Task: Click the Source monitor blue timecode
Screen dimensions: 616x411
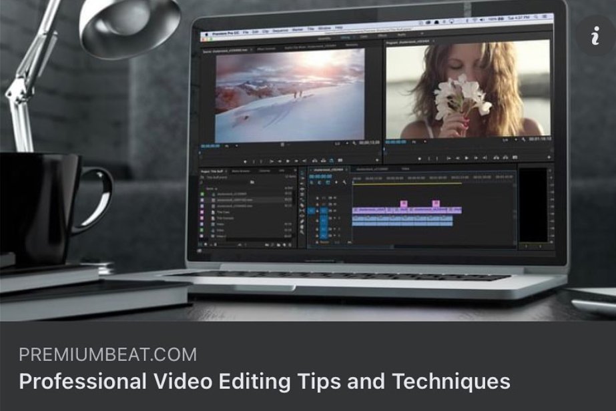Action: (210, 145)
